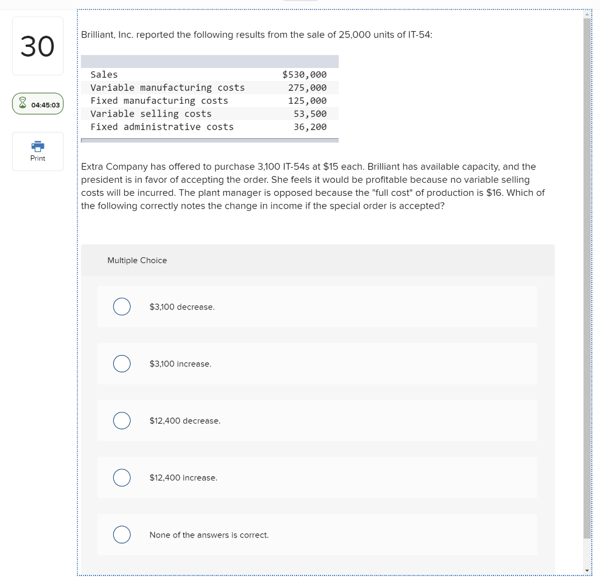Click the 'Brilliant, Inc. reported' question sentence
This screenshot has height=579, width=600.
click(x=257, y=35)
